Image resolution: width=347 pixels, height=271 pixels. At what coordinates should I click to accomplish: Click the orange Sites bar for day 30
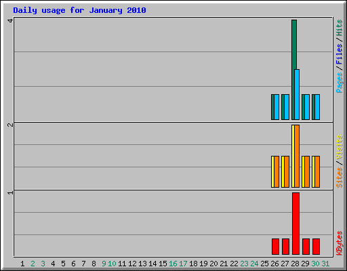[x=317, y=171]
